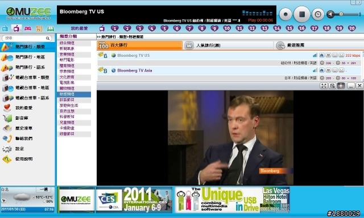Image resolution: width=364 pixels, height=218 pixels.
Task: Select the radio mode icon in top toolbar
Action: coord(5,29)
